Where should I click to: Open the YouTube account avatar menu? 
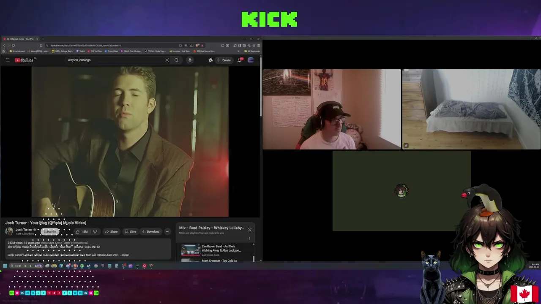[x=251, y=60]
